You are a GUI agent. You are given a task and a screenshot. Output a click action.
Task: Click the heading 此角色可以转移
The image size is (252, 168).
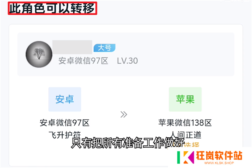pyautogui.click(x=52, y=8)
